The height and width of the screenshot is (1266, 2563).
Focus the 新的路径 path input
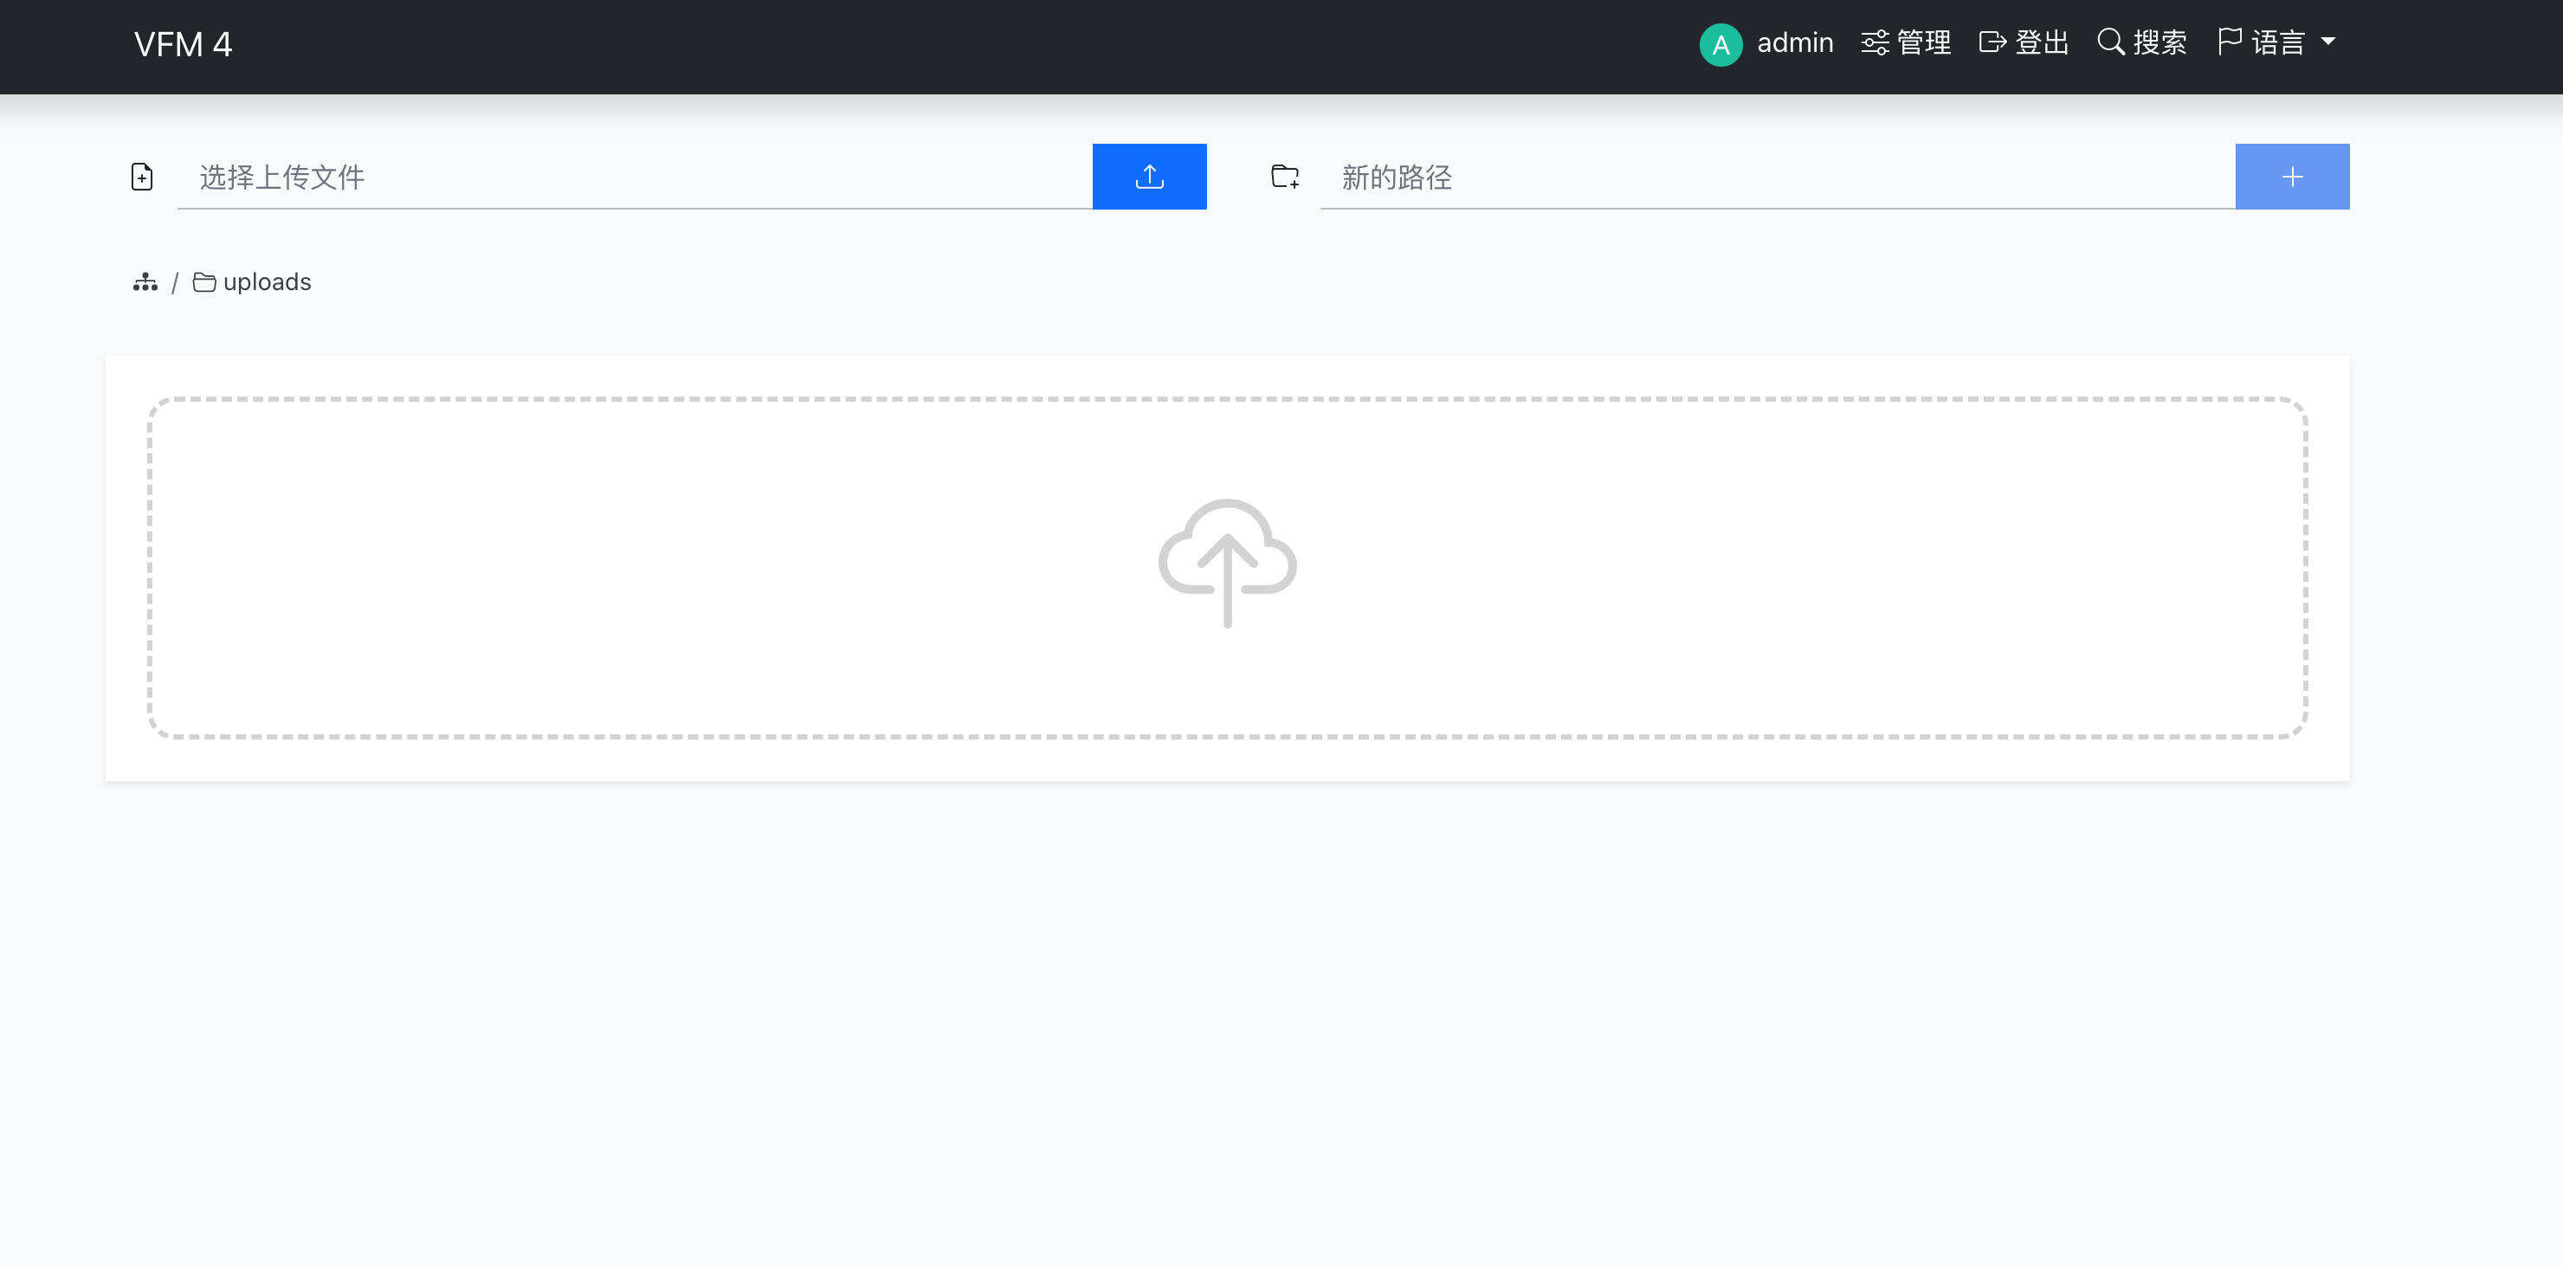(x=1776, y=178)
